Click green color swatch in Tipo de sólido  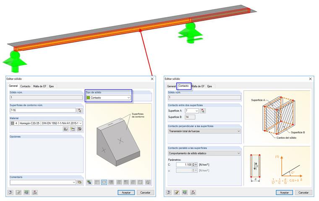point(88,98)
